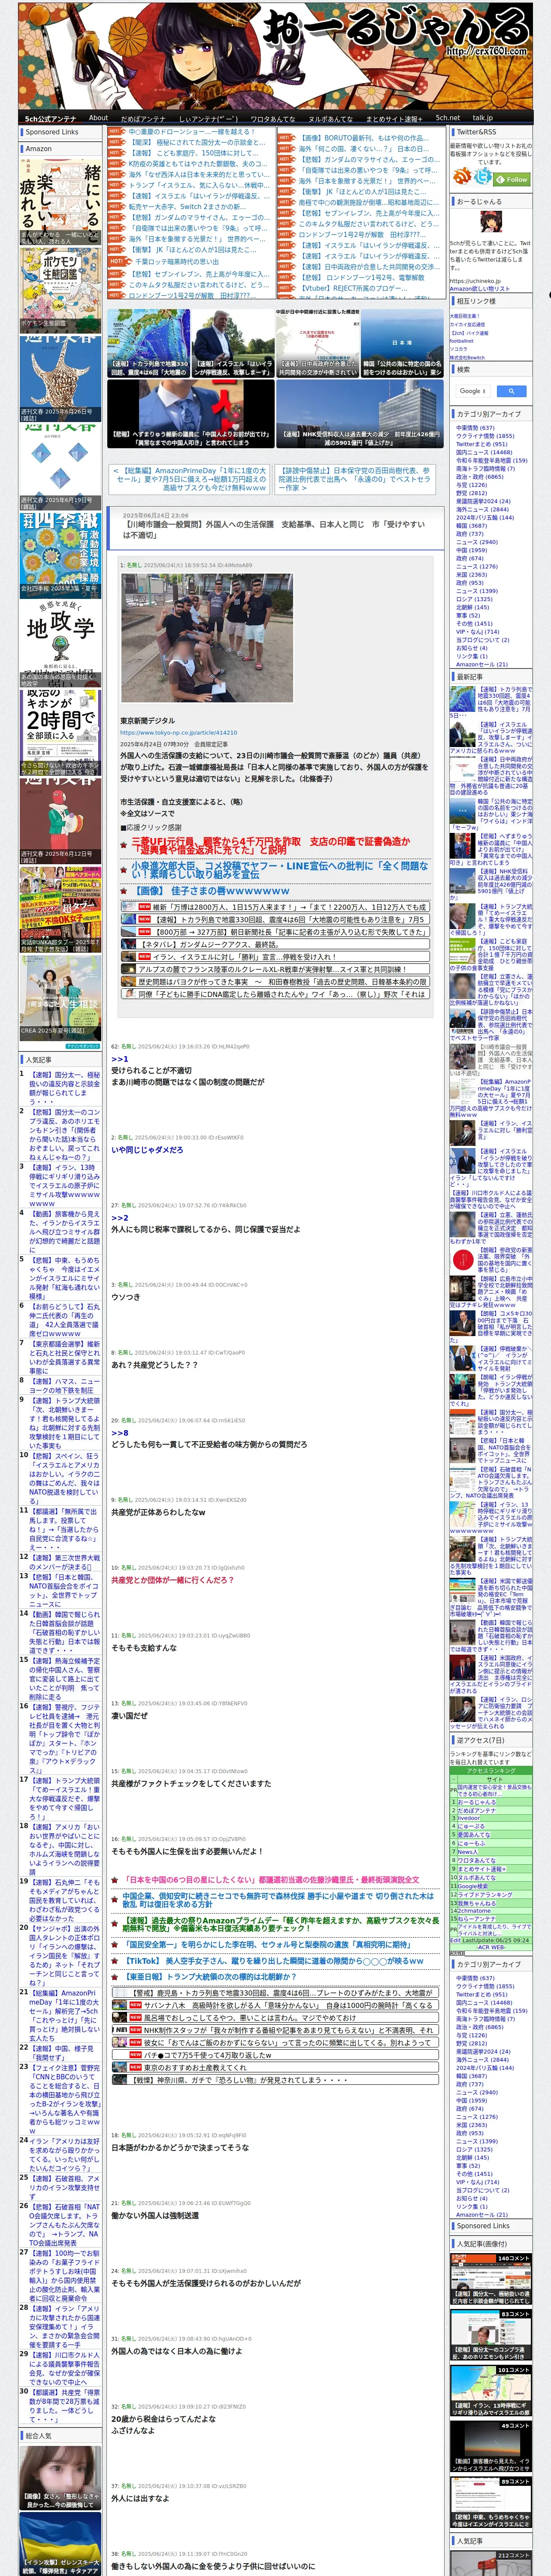Open ヌルポあんてな nav item

[x=330, y=118]
